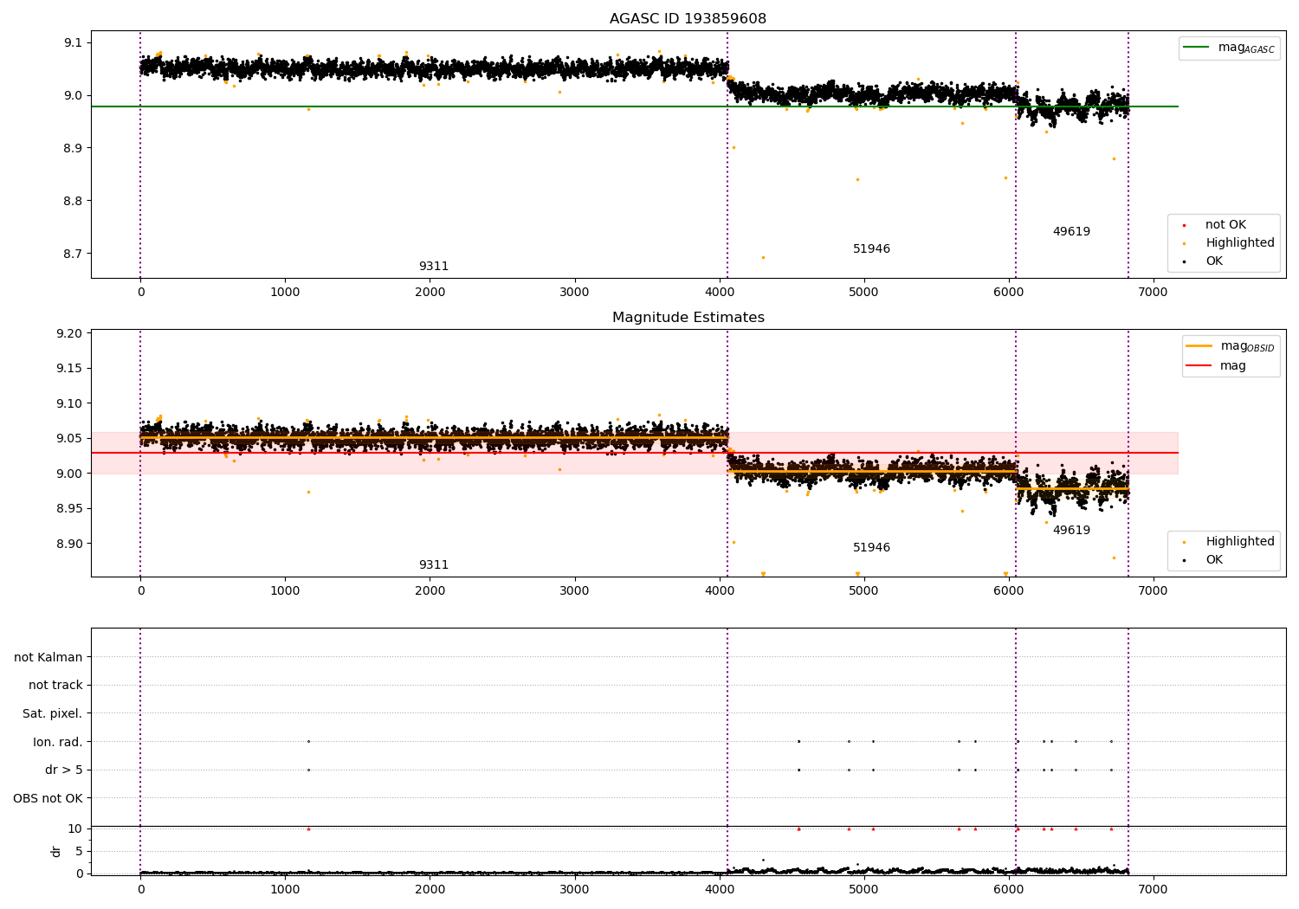Click y-axis tick 8.7 in the AGASC ID plot
The image size is (1299, 909).
point(73,255)
